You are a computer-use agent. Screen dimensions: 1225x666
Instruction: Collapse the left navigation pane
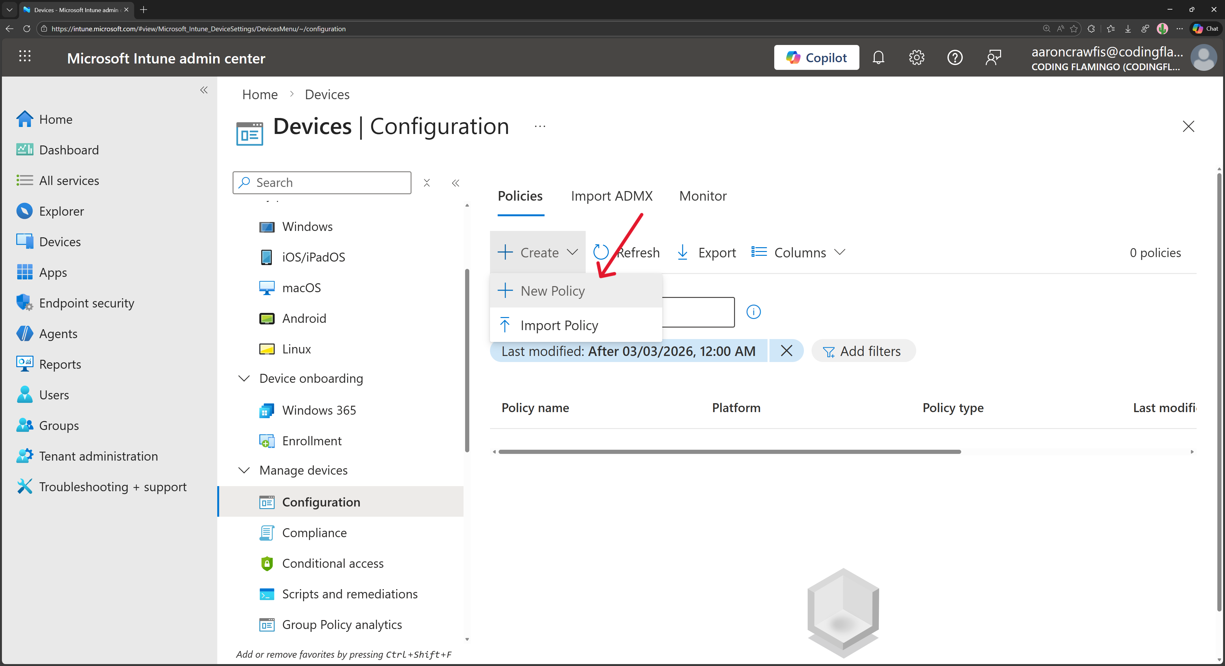point(204,90)
